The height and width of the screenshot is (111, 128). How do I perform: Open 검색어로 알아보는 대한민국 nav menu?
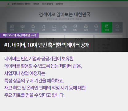point(21,4)
